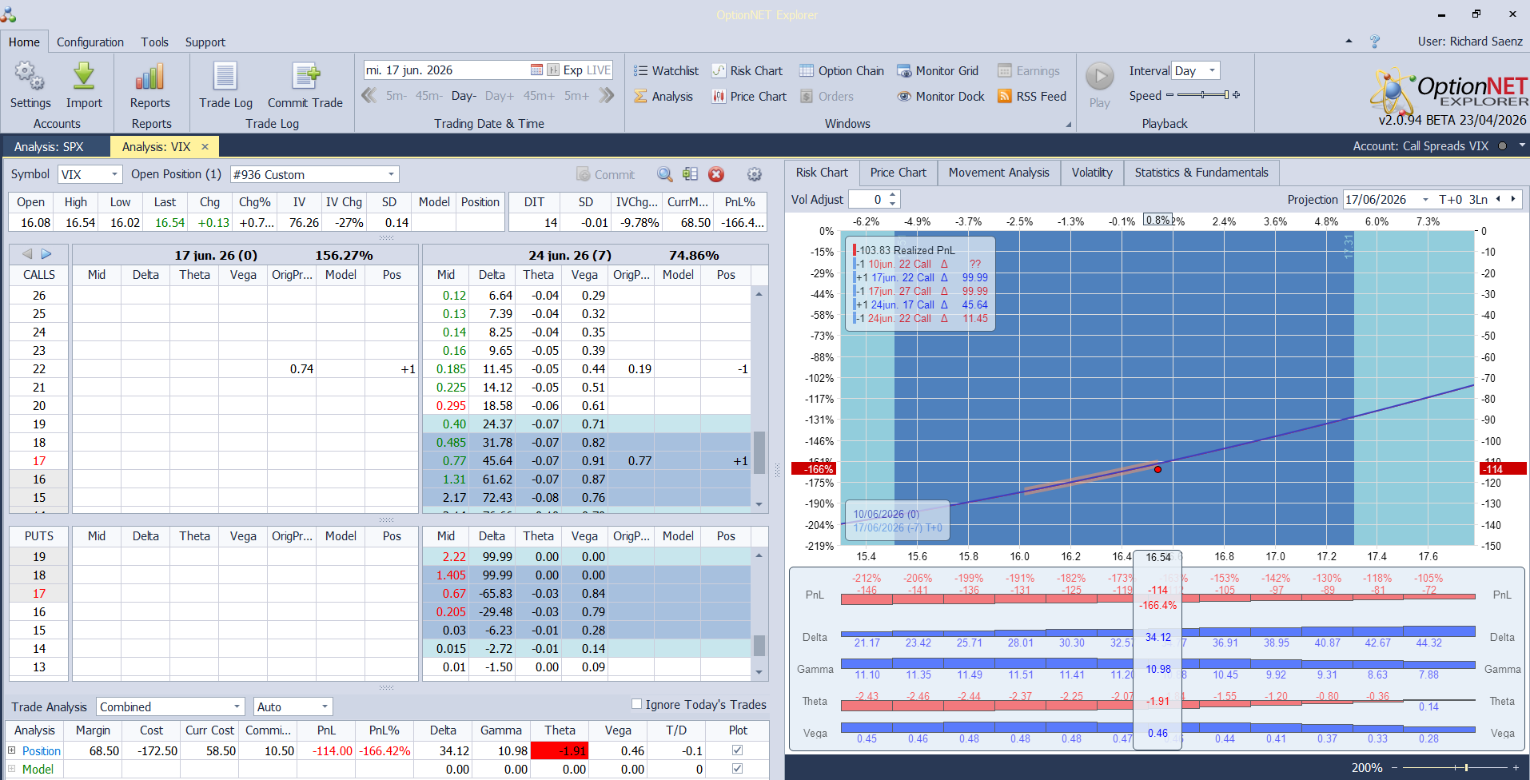The height and width of the screenshot is (780, 1530).
Task: Increment the Vol Adjust spinner up
Action: 893,195
